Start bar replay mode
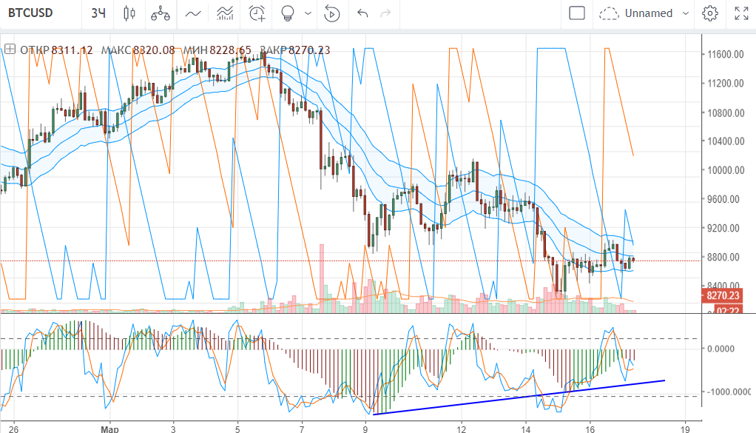 (332, 13)
